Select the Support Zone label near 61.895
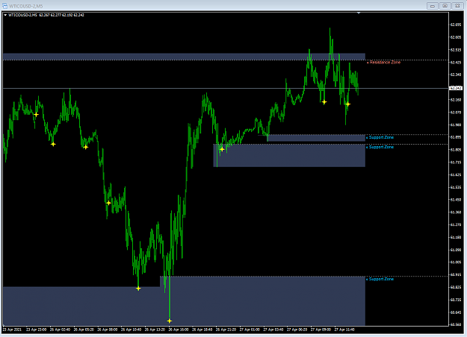This screenshot has width=467, height=337. [381, 137]
